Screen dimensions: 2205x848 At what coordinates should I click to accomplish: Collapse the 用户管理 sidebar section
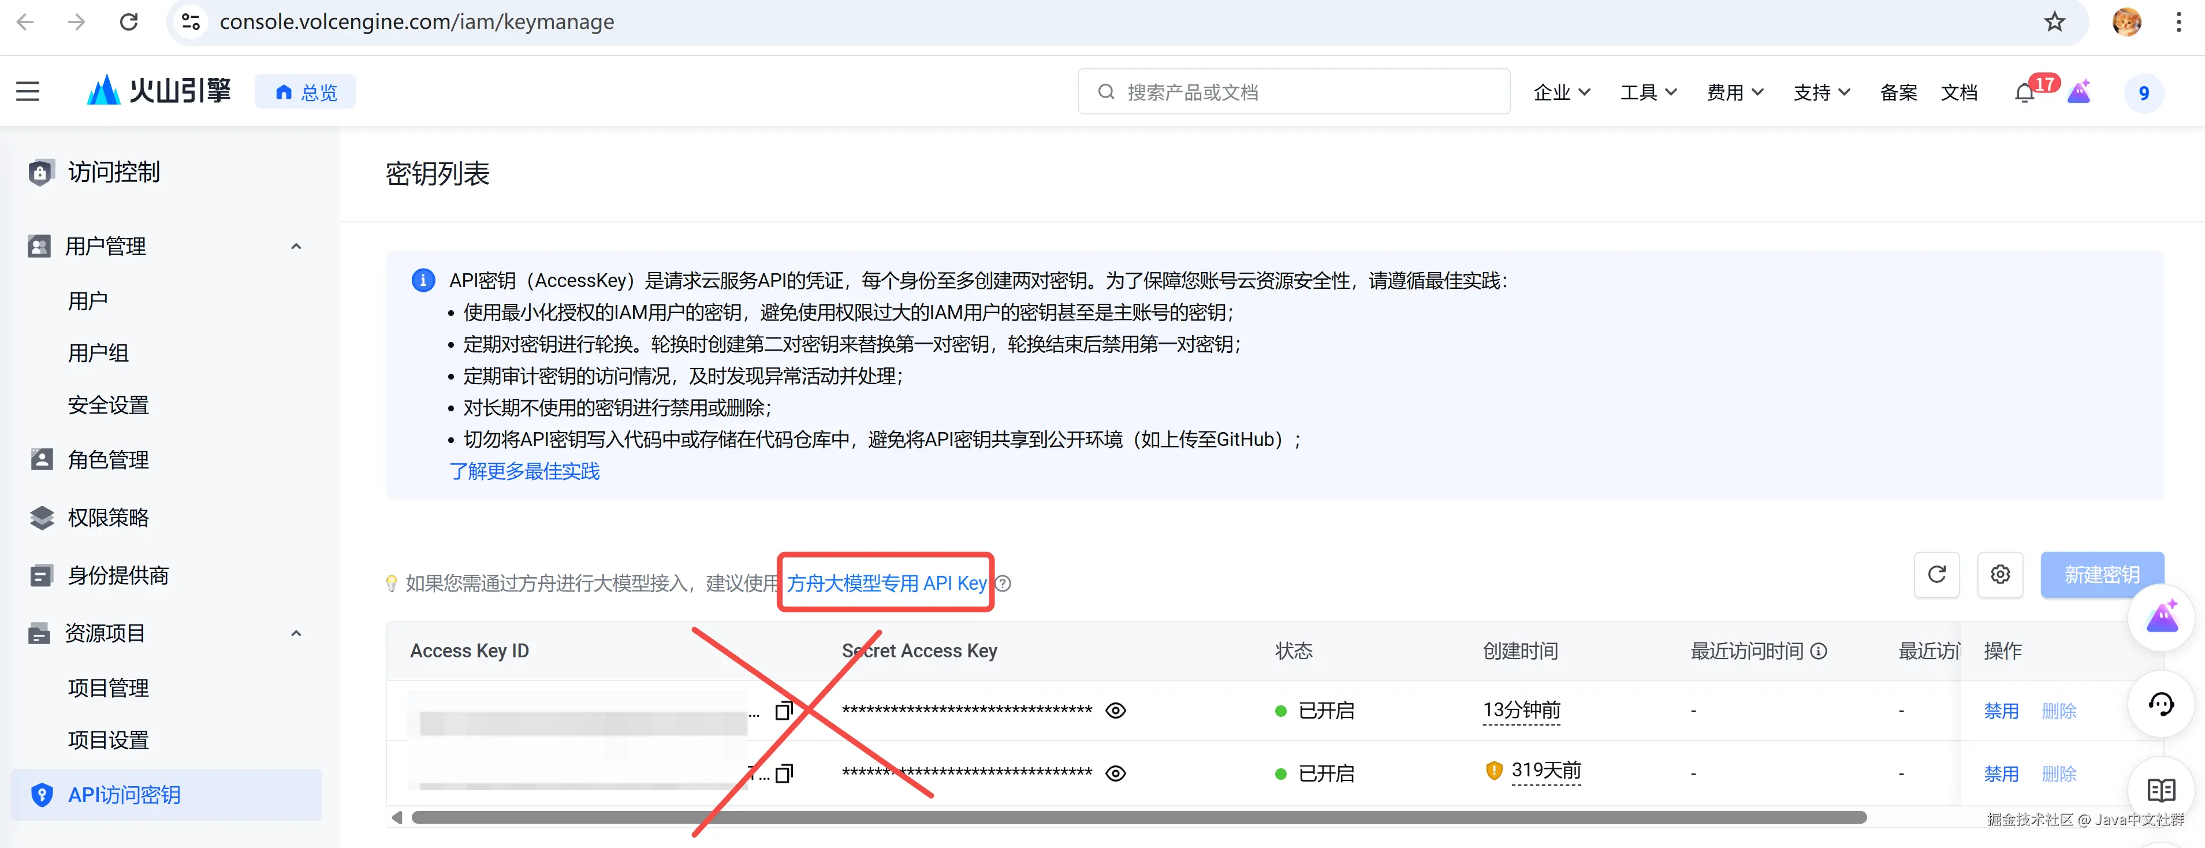(x=296, y=247)
